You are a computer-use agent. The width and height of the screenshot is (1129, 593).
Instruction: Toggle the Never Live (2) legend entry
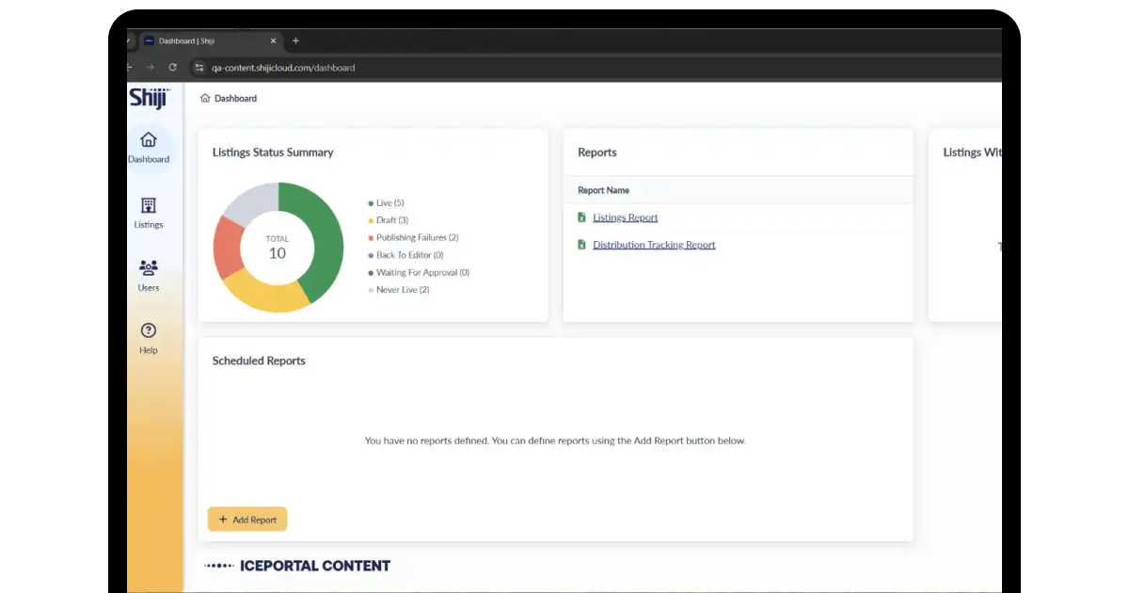coord(398,290)
